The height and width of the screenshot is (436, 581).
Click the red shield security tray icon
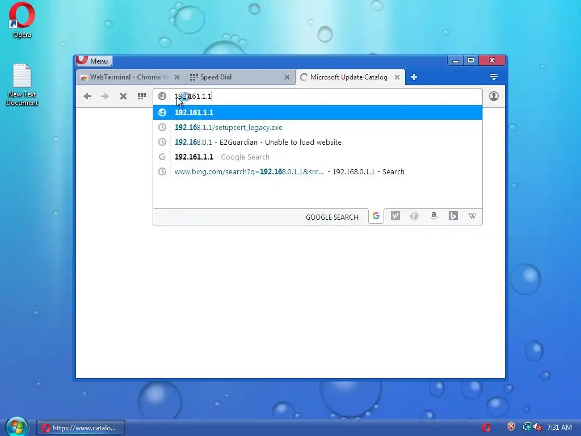(511, 427)
